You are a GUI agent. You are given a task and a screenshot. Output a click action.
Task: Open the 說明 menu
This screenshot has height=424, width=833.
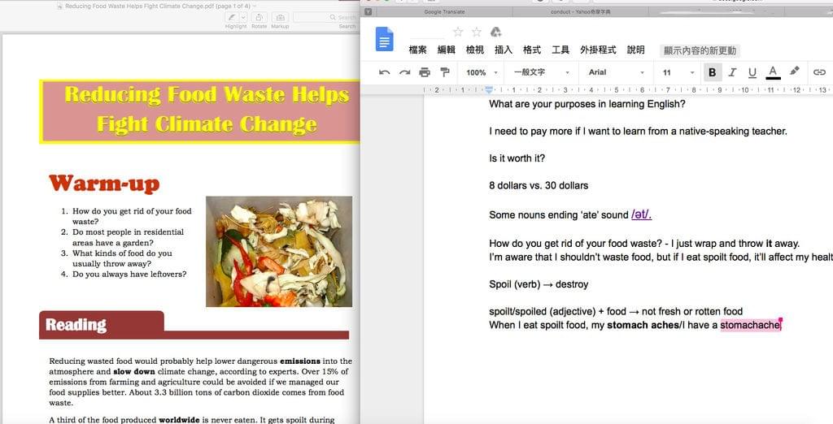click(636, 50)
